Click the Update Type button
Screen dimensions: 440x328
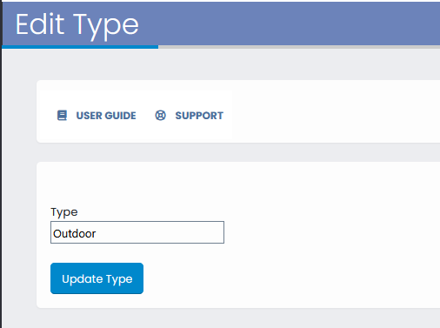tap(97, 278)
